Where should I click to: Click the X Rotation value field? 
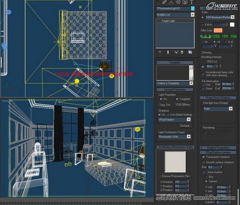tap(180, 182)
